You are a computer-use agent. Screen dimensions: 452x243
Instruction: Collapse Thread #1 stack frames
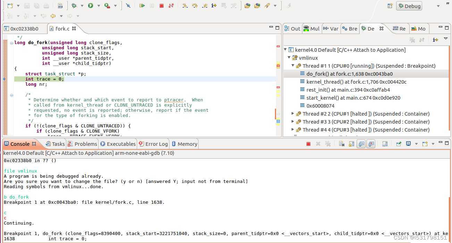(293, 66)
